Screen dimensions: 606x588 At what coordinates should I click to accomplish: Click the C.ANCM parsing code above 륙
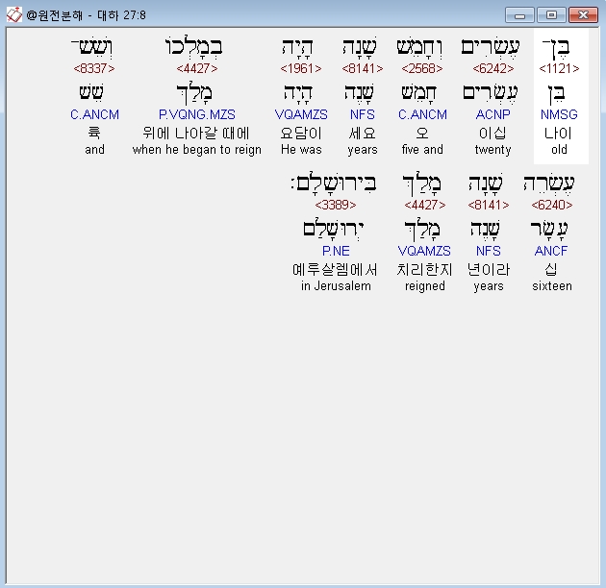(94, 114)
